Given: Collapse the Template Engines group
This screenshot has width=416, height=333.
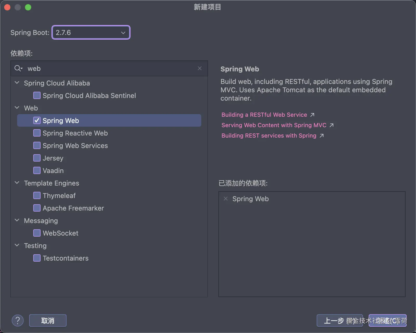Looking at the screenshot, I should point(17,183).
